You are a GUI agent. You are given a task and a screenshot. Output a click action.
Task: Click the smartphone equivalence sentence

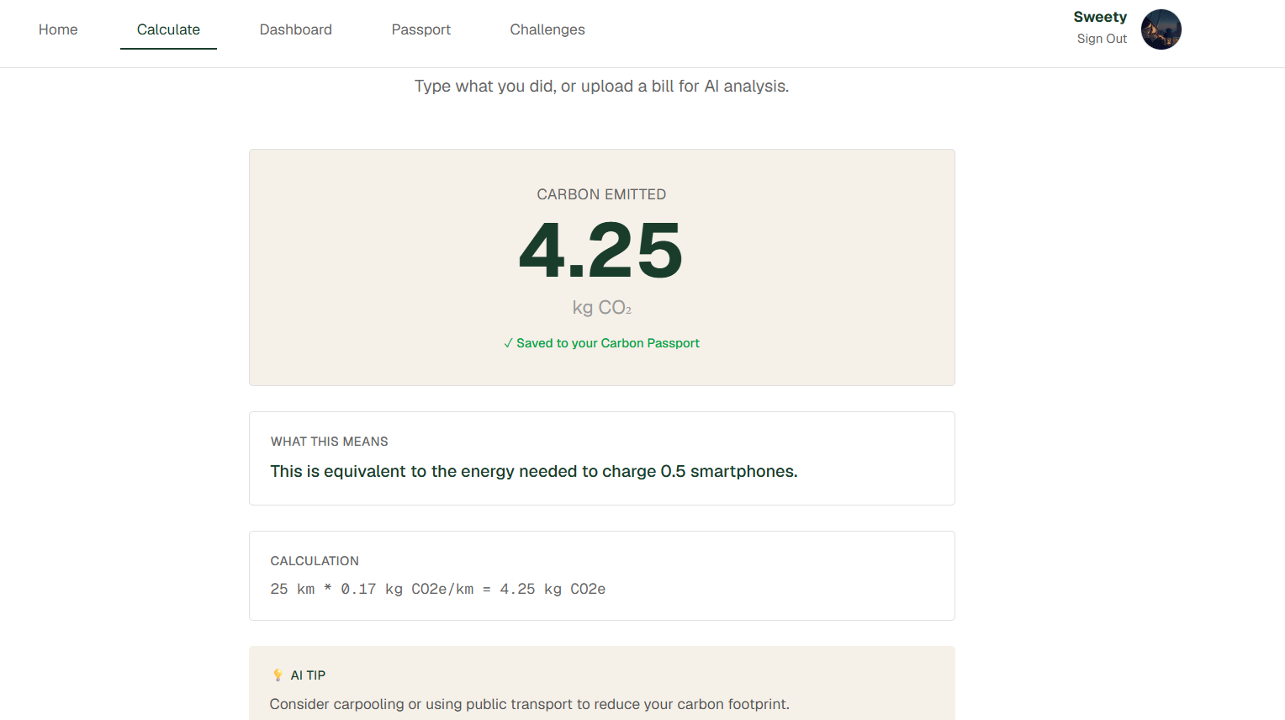click(533, 471)
